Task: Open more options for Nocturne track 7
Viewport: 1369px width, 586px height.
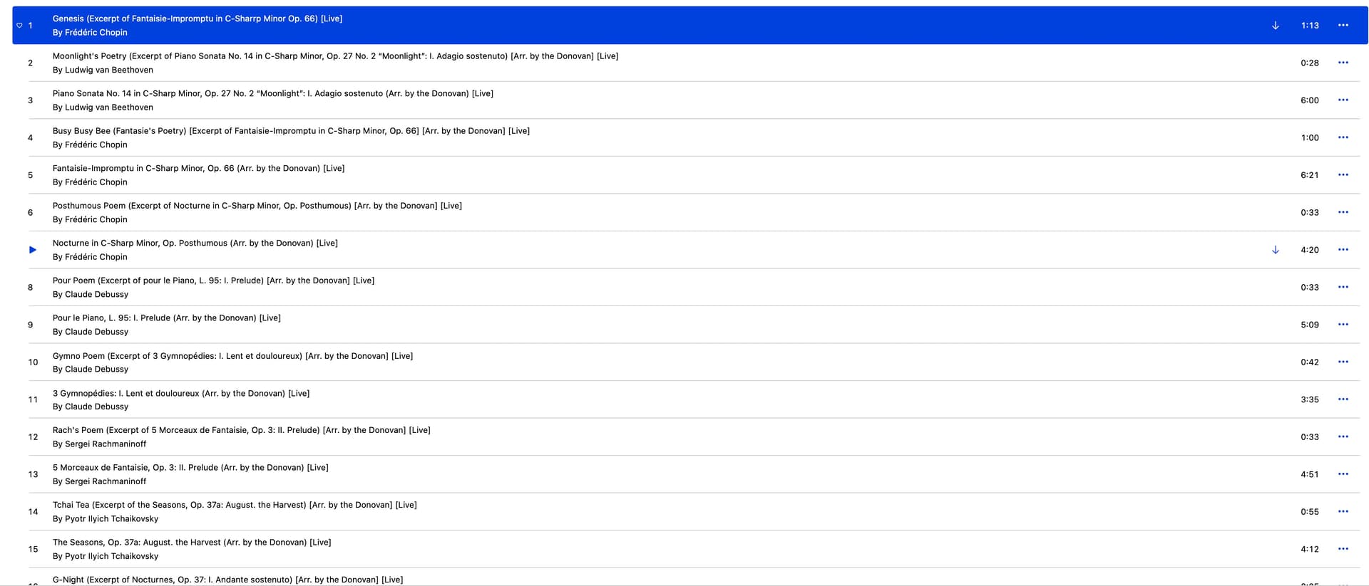Action: point(1343,250)
